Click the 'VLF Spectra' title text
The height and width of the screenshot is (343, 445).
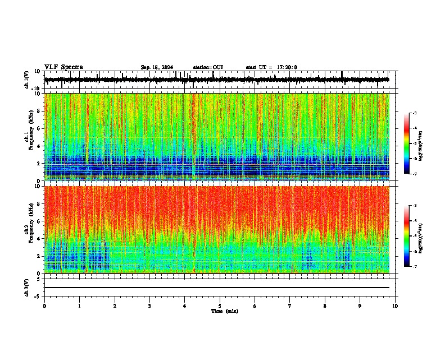(63, 67)
